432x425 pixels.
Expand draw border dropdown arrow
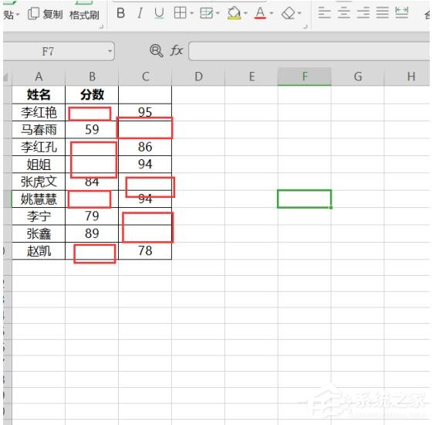(x=218, y=13)
